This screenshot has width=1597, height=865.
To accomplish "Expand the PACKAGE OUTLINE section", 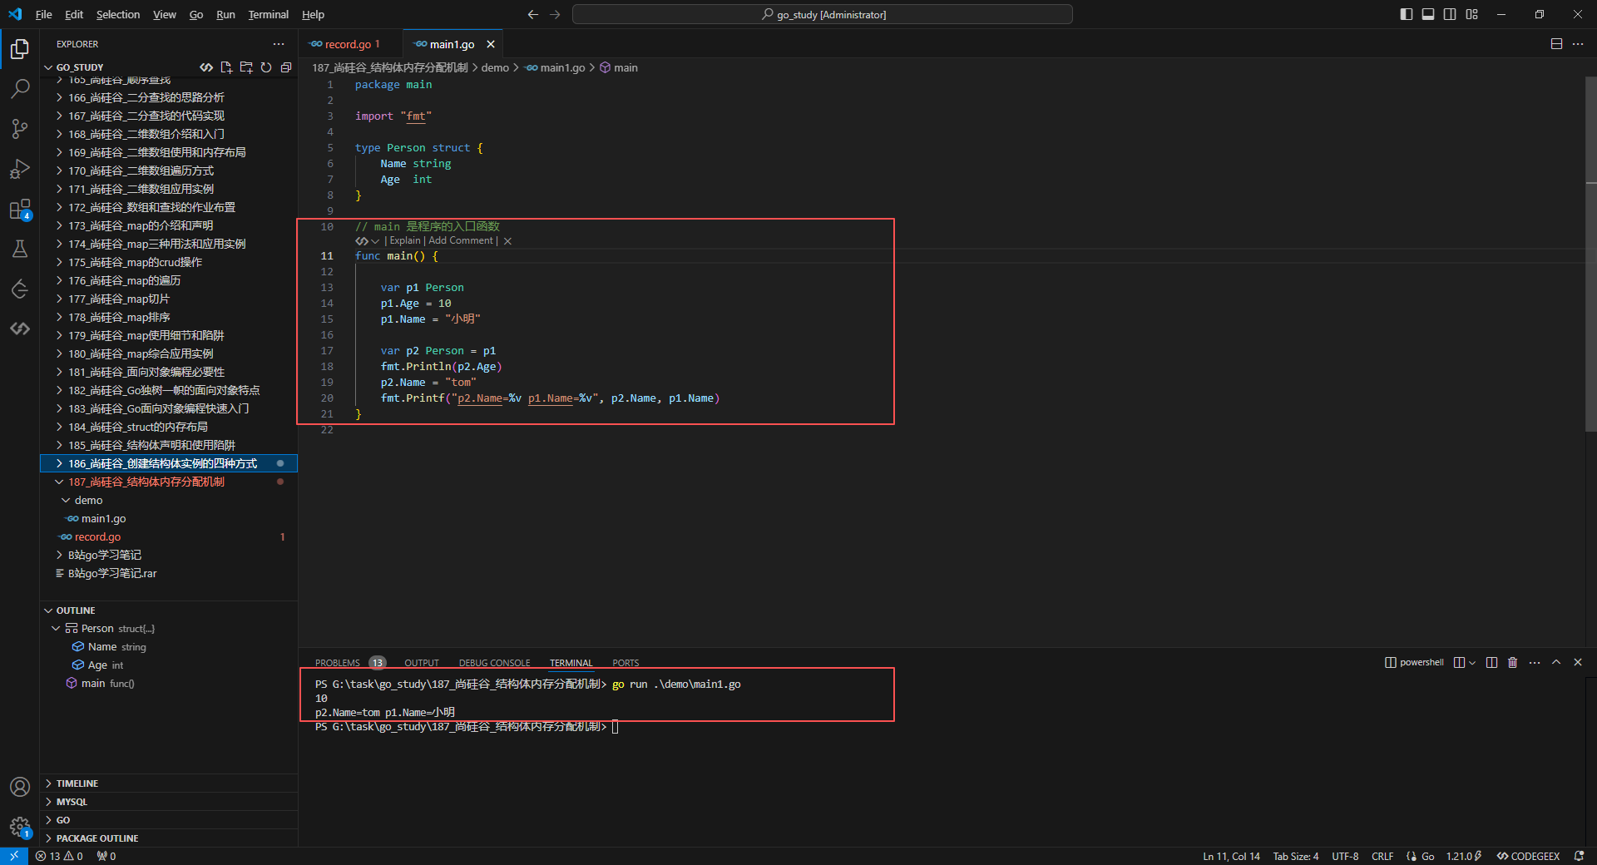I will [169, 838].
